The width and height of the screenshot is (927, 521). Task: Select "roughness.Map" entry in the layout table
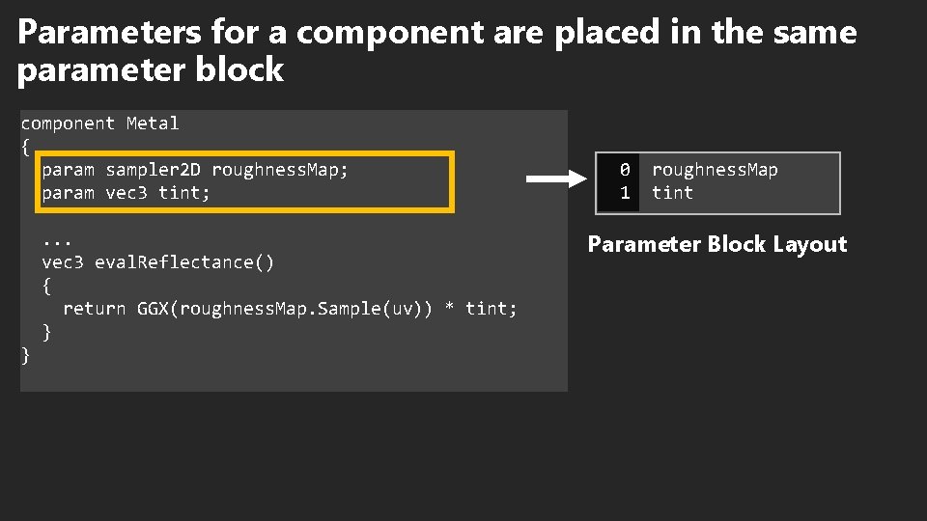tap(715, 170)
